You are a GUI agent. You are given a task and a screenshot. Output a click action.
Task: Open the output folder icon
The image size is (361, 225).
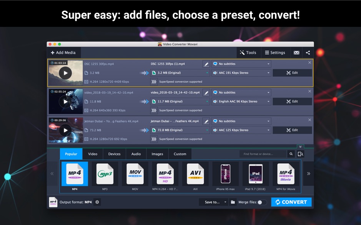click(233, 202)
